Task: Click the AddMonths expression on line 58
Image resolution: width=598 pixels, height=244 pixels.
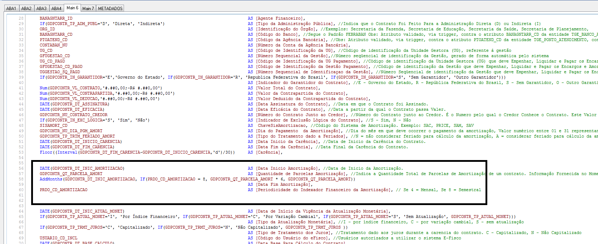Action: tap(197, 179)
